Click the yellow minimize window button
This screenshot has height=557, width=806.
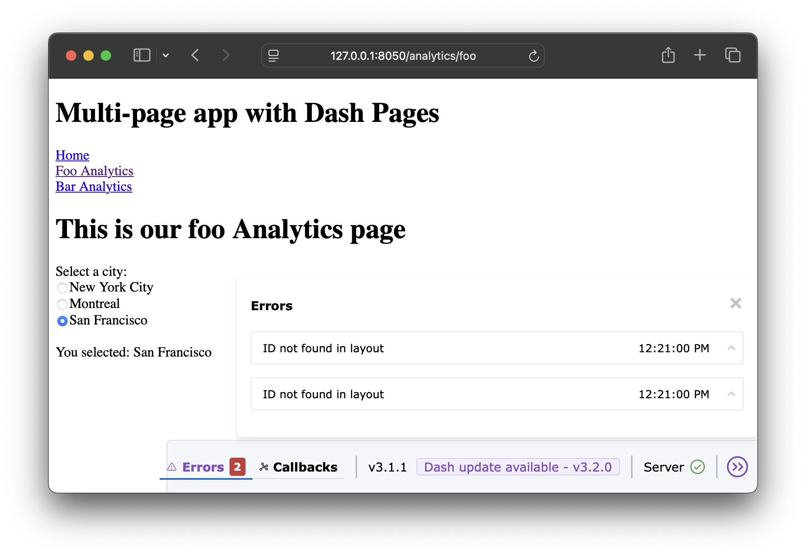tap(88, 56)
